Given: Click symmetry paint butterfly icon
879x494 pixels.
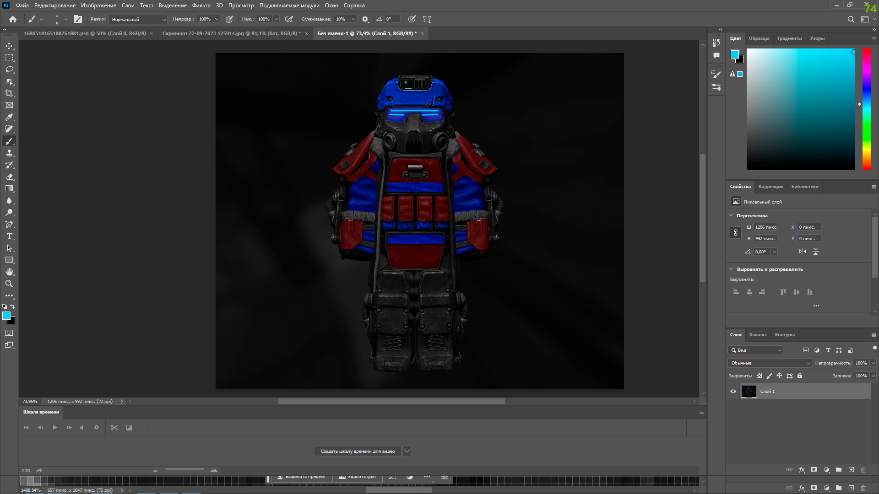Looking at the screenshot, I should pos(427,19).
